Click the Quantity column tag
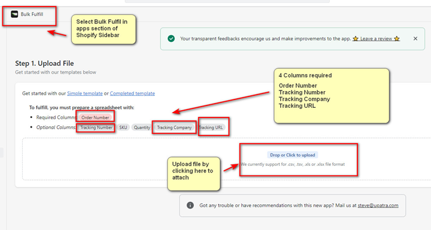Viewport: 431px width, 230px height. pos(142,128)
